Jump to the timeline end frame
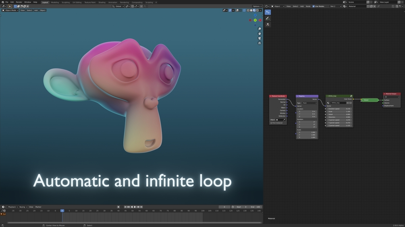The height and width of the screenshot is (227, 405). [x=141, y=207]
